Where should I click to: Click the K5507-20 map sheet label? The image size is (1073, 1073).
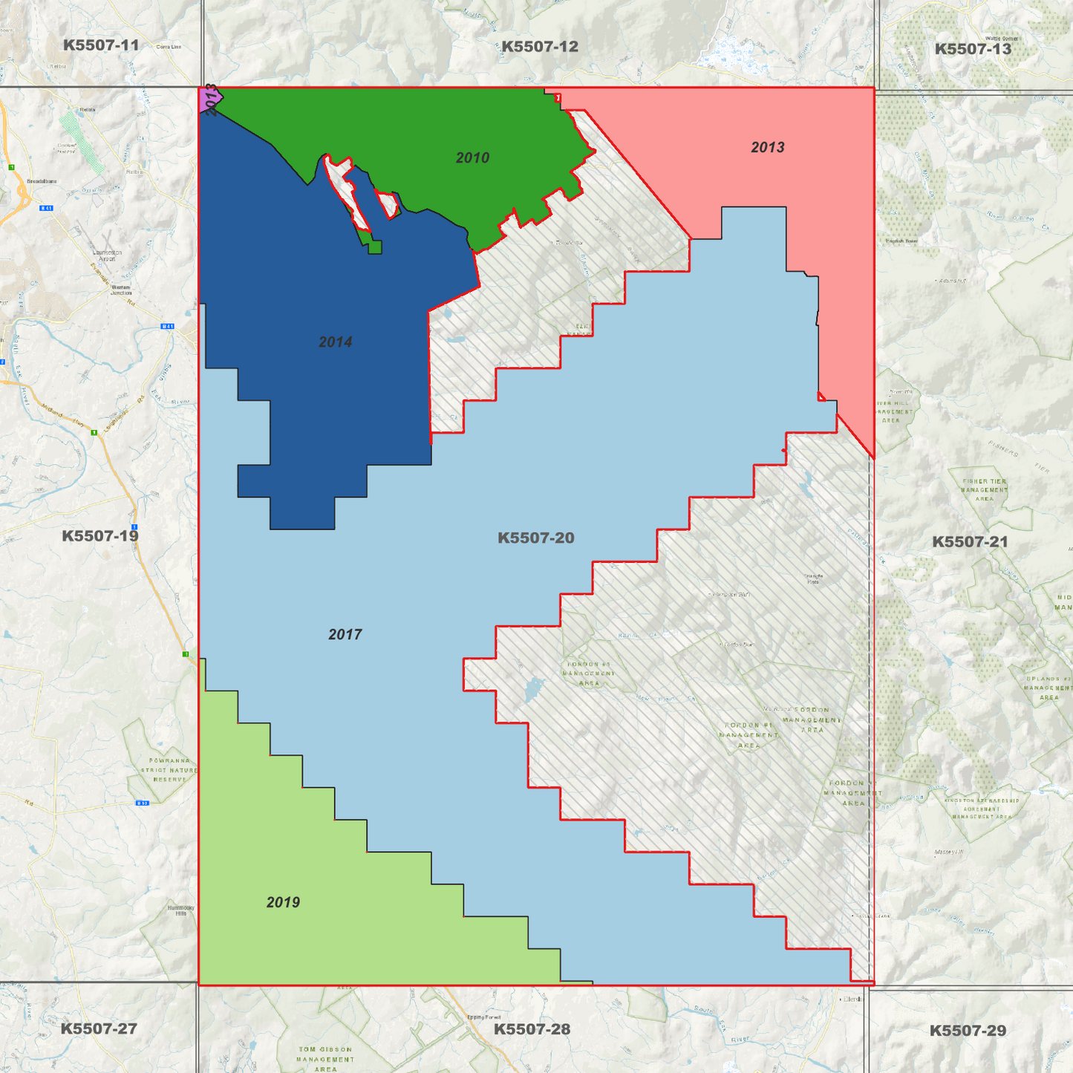(x=535, y=538)
